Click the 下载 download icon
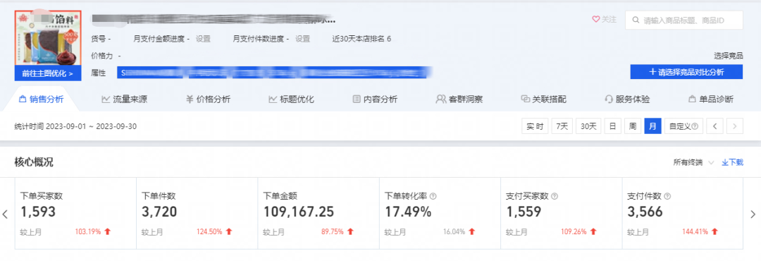This screenshot has height=261, width=761. (725, 162)
